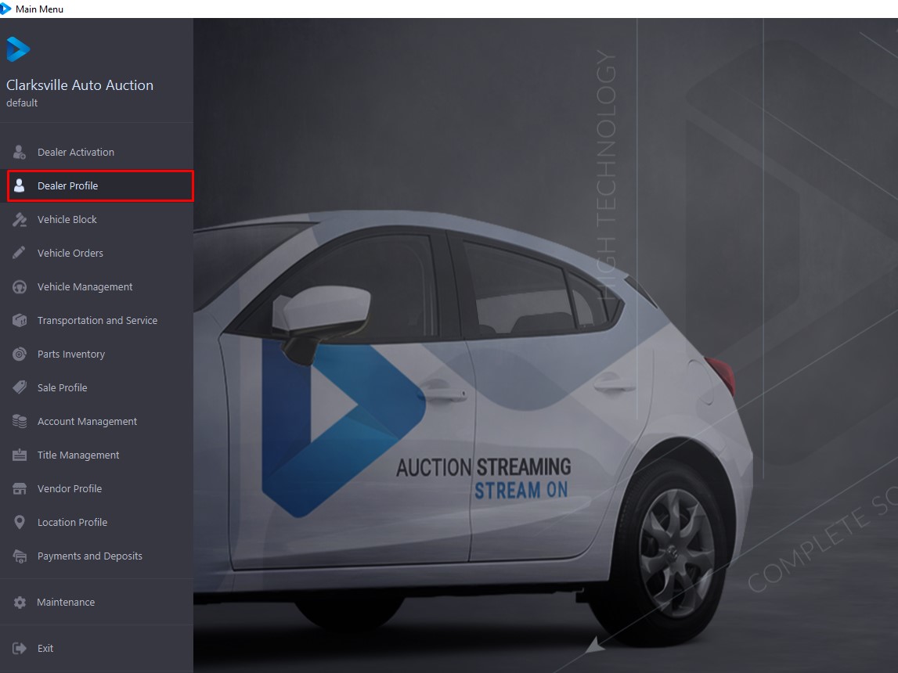This screenshot has height=673, width=898.
Task: Click the Vehicle Block gavel icon
Action: 20,220
